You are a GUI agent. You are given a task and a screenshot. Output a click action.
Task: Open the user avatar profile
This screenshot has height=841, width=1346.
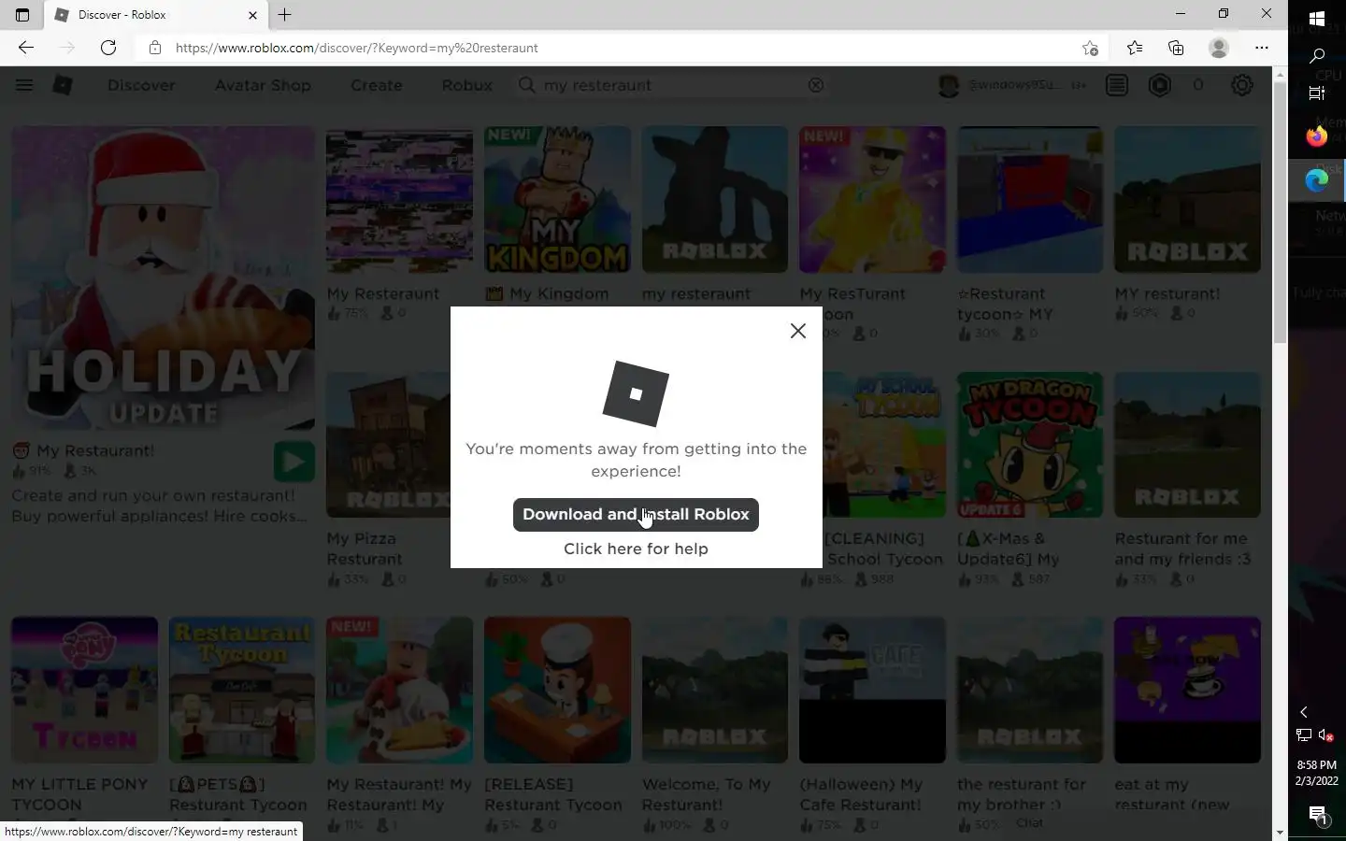click(x=949, y=85)
